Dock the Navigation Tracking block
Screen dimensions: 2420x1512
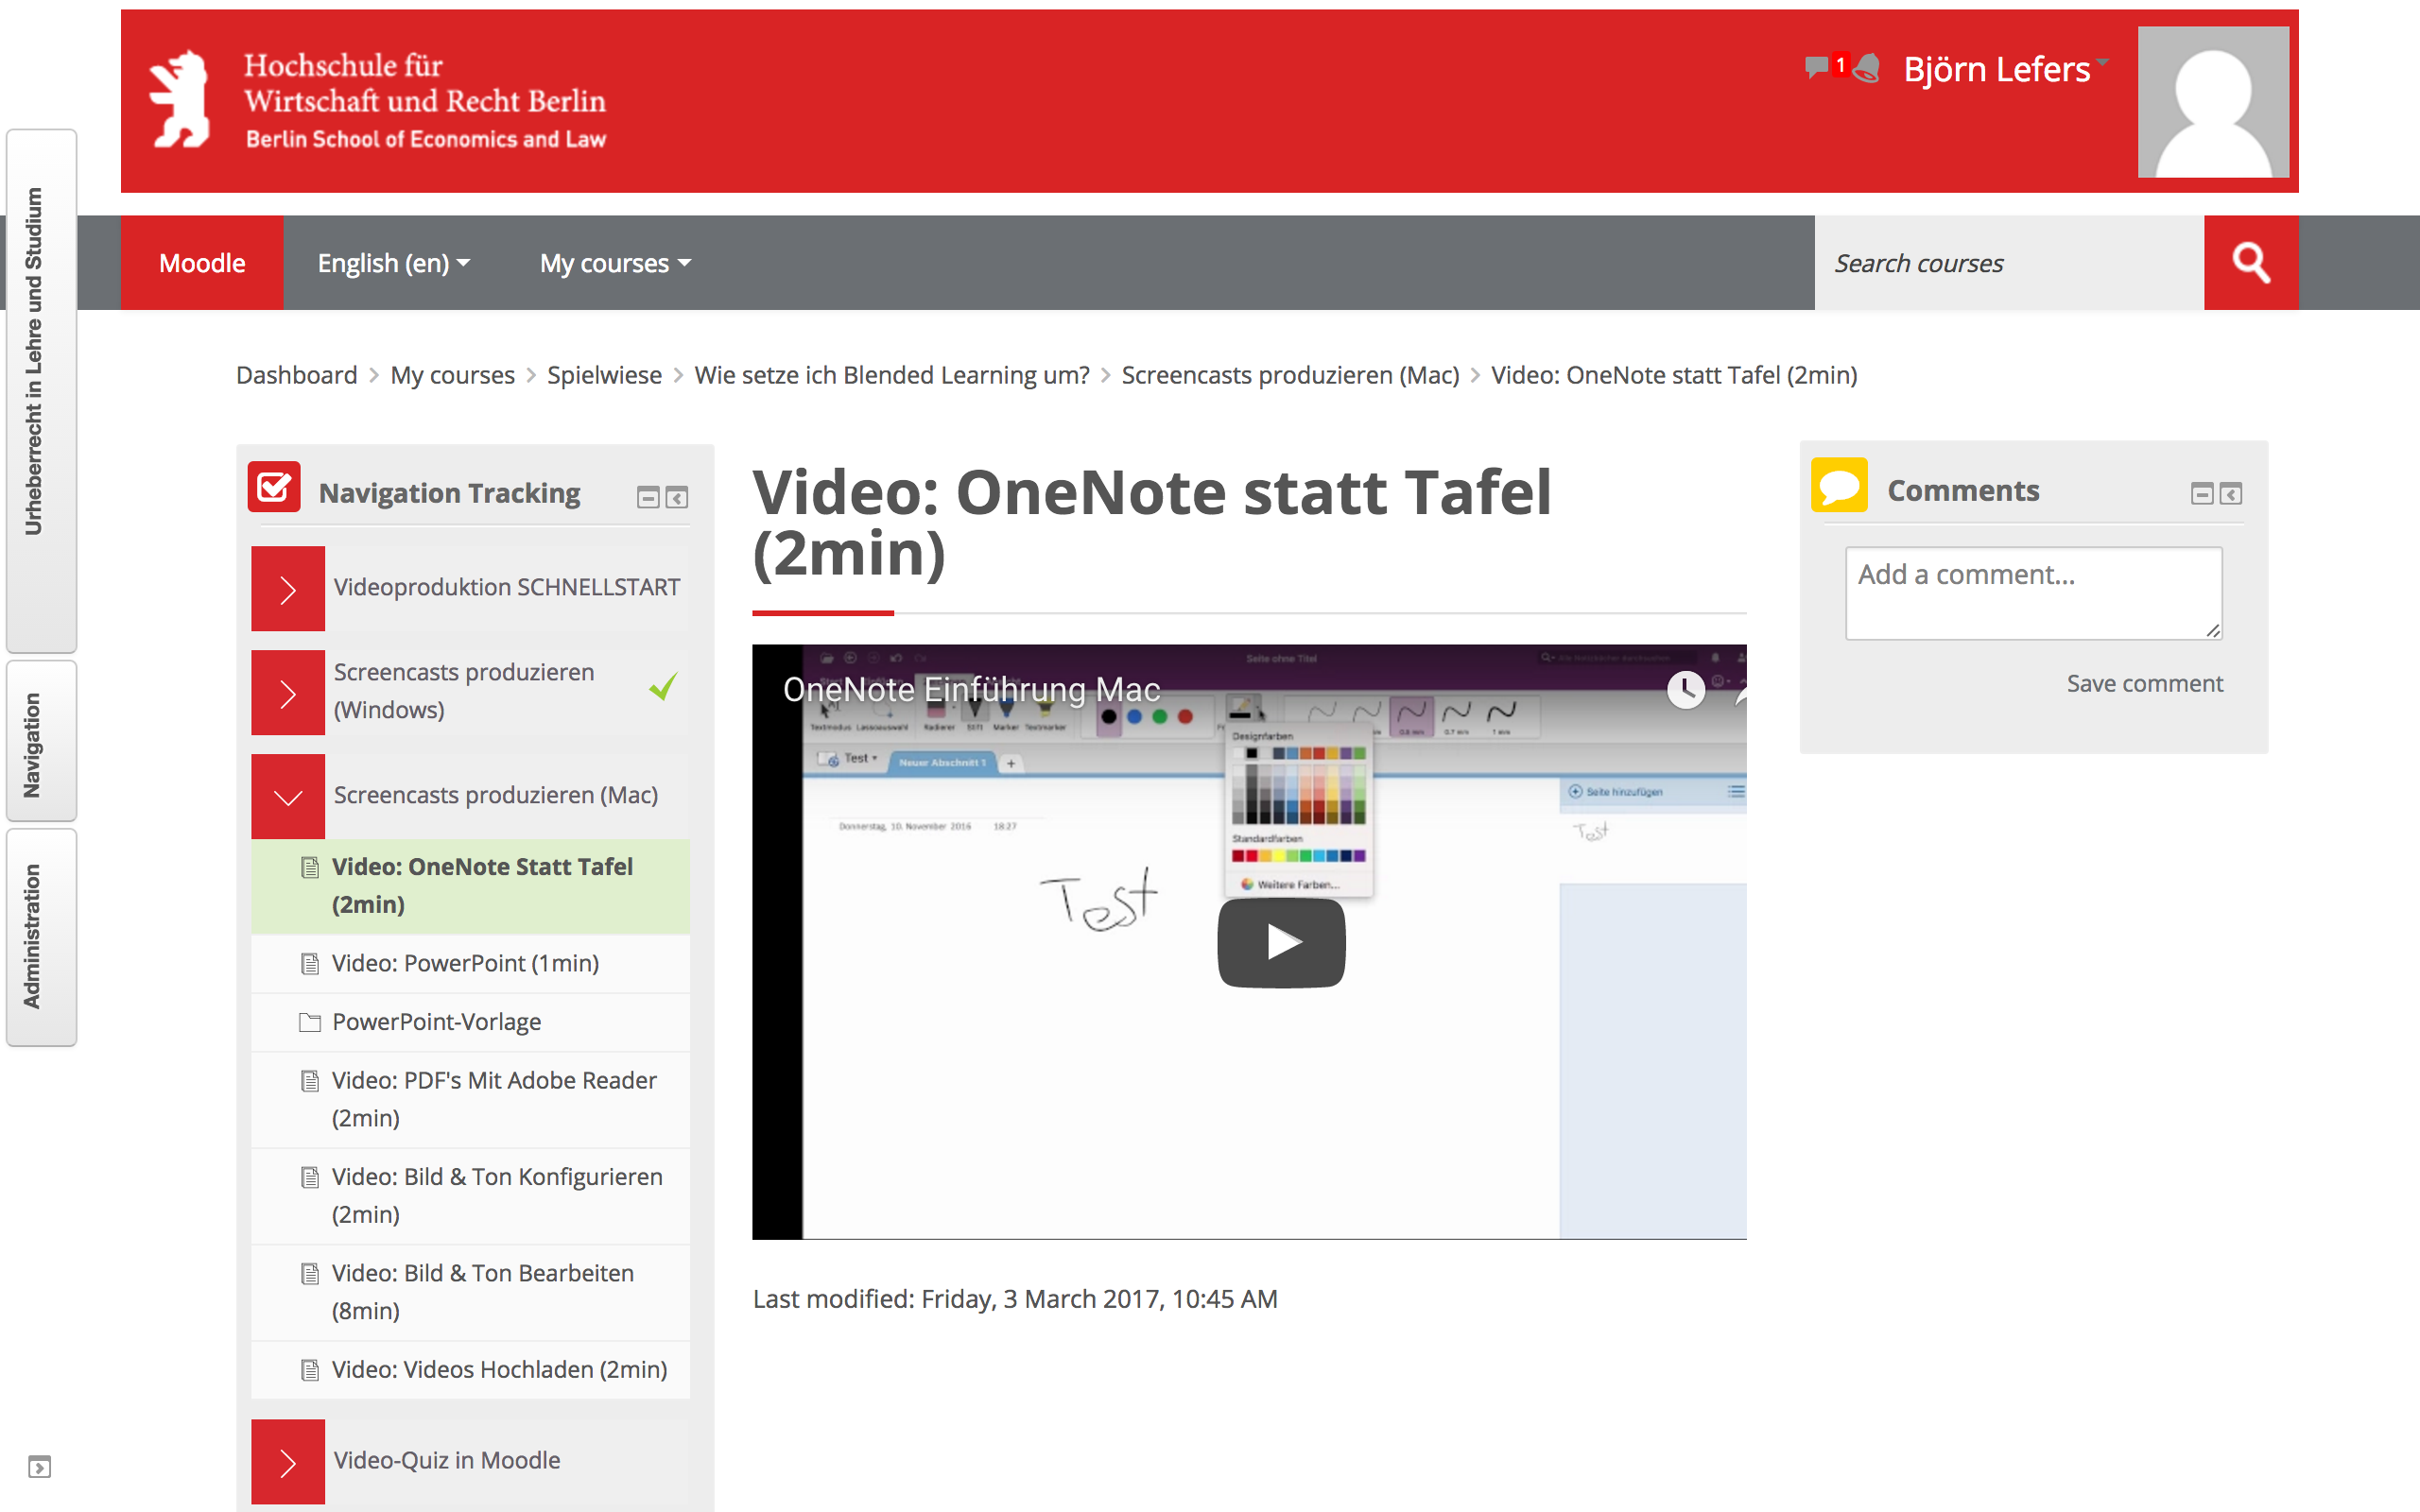point(677,497)
